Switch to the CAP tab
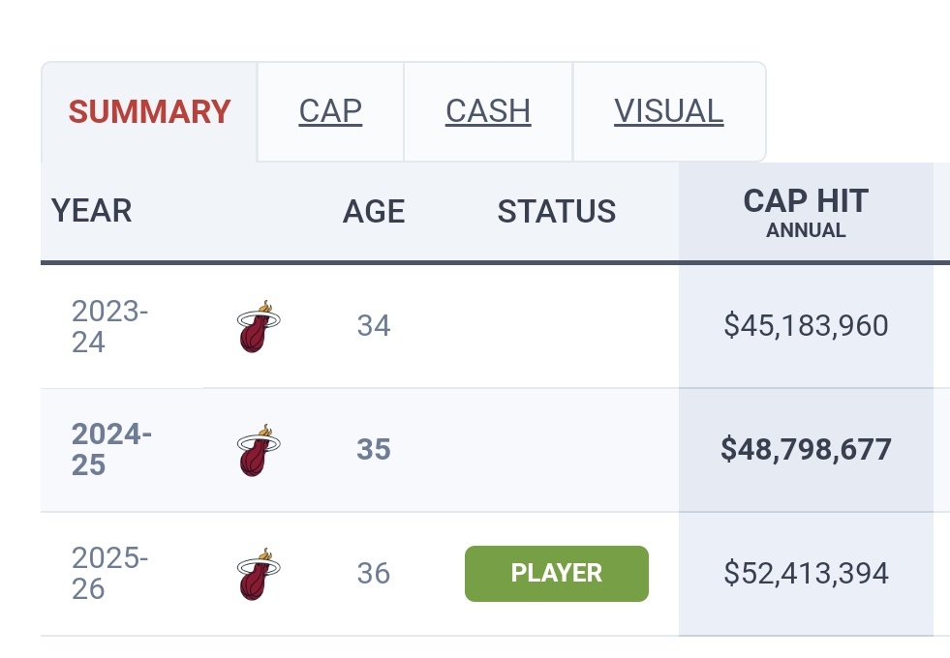The width and height of the screenshot is (950, 658). 330,111
